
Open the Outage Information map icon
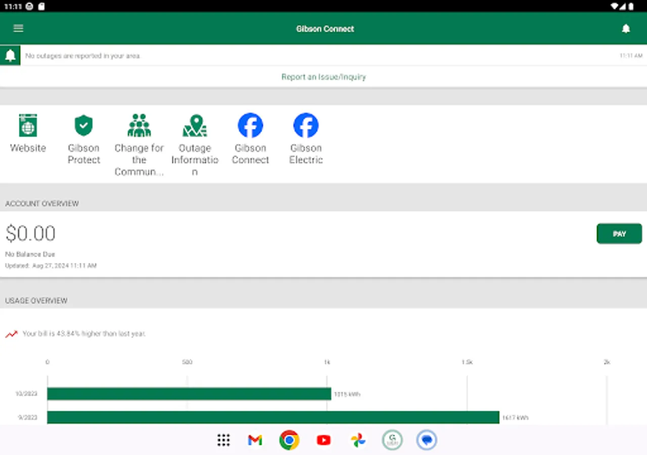click(x=195, y=125)
